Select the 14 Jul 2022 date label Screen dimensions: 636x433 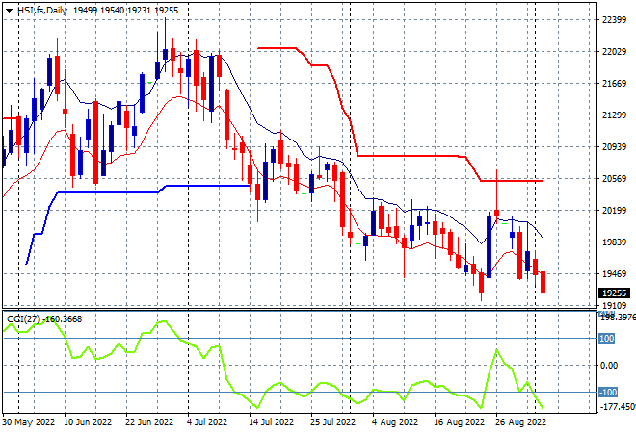(x=271, y=422)
